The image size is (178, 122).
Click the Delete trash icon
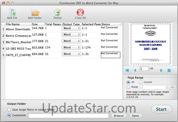[x=58, y=12]
